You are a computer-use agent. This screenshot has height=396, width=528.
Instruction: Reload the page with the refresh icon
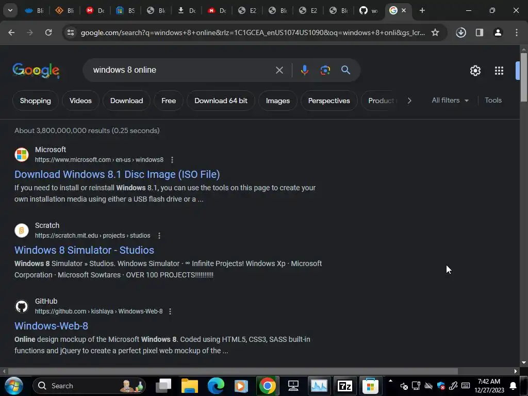coord(48,32)
